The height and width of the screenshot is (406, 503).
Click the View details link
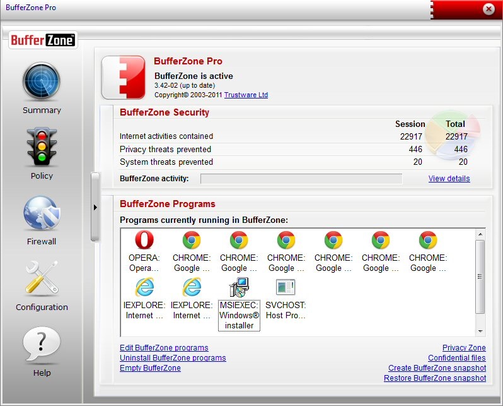coord(449,179)
